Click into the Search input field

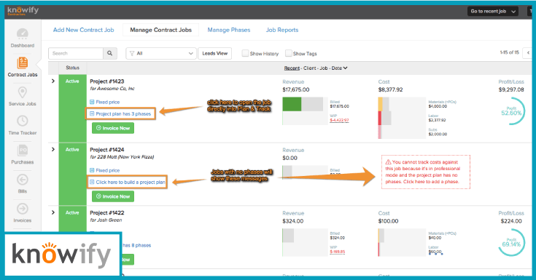(x=76, y=53)
